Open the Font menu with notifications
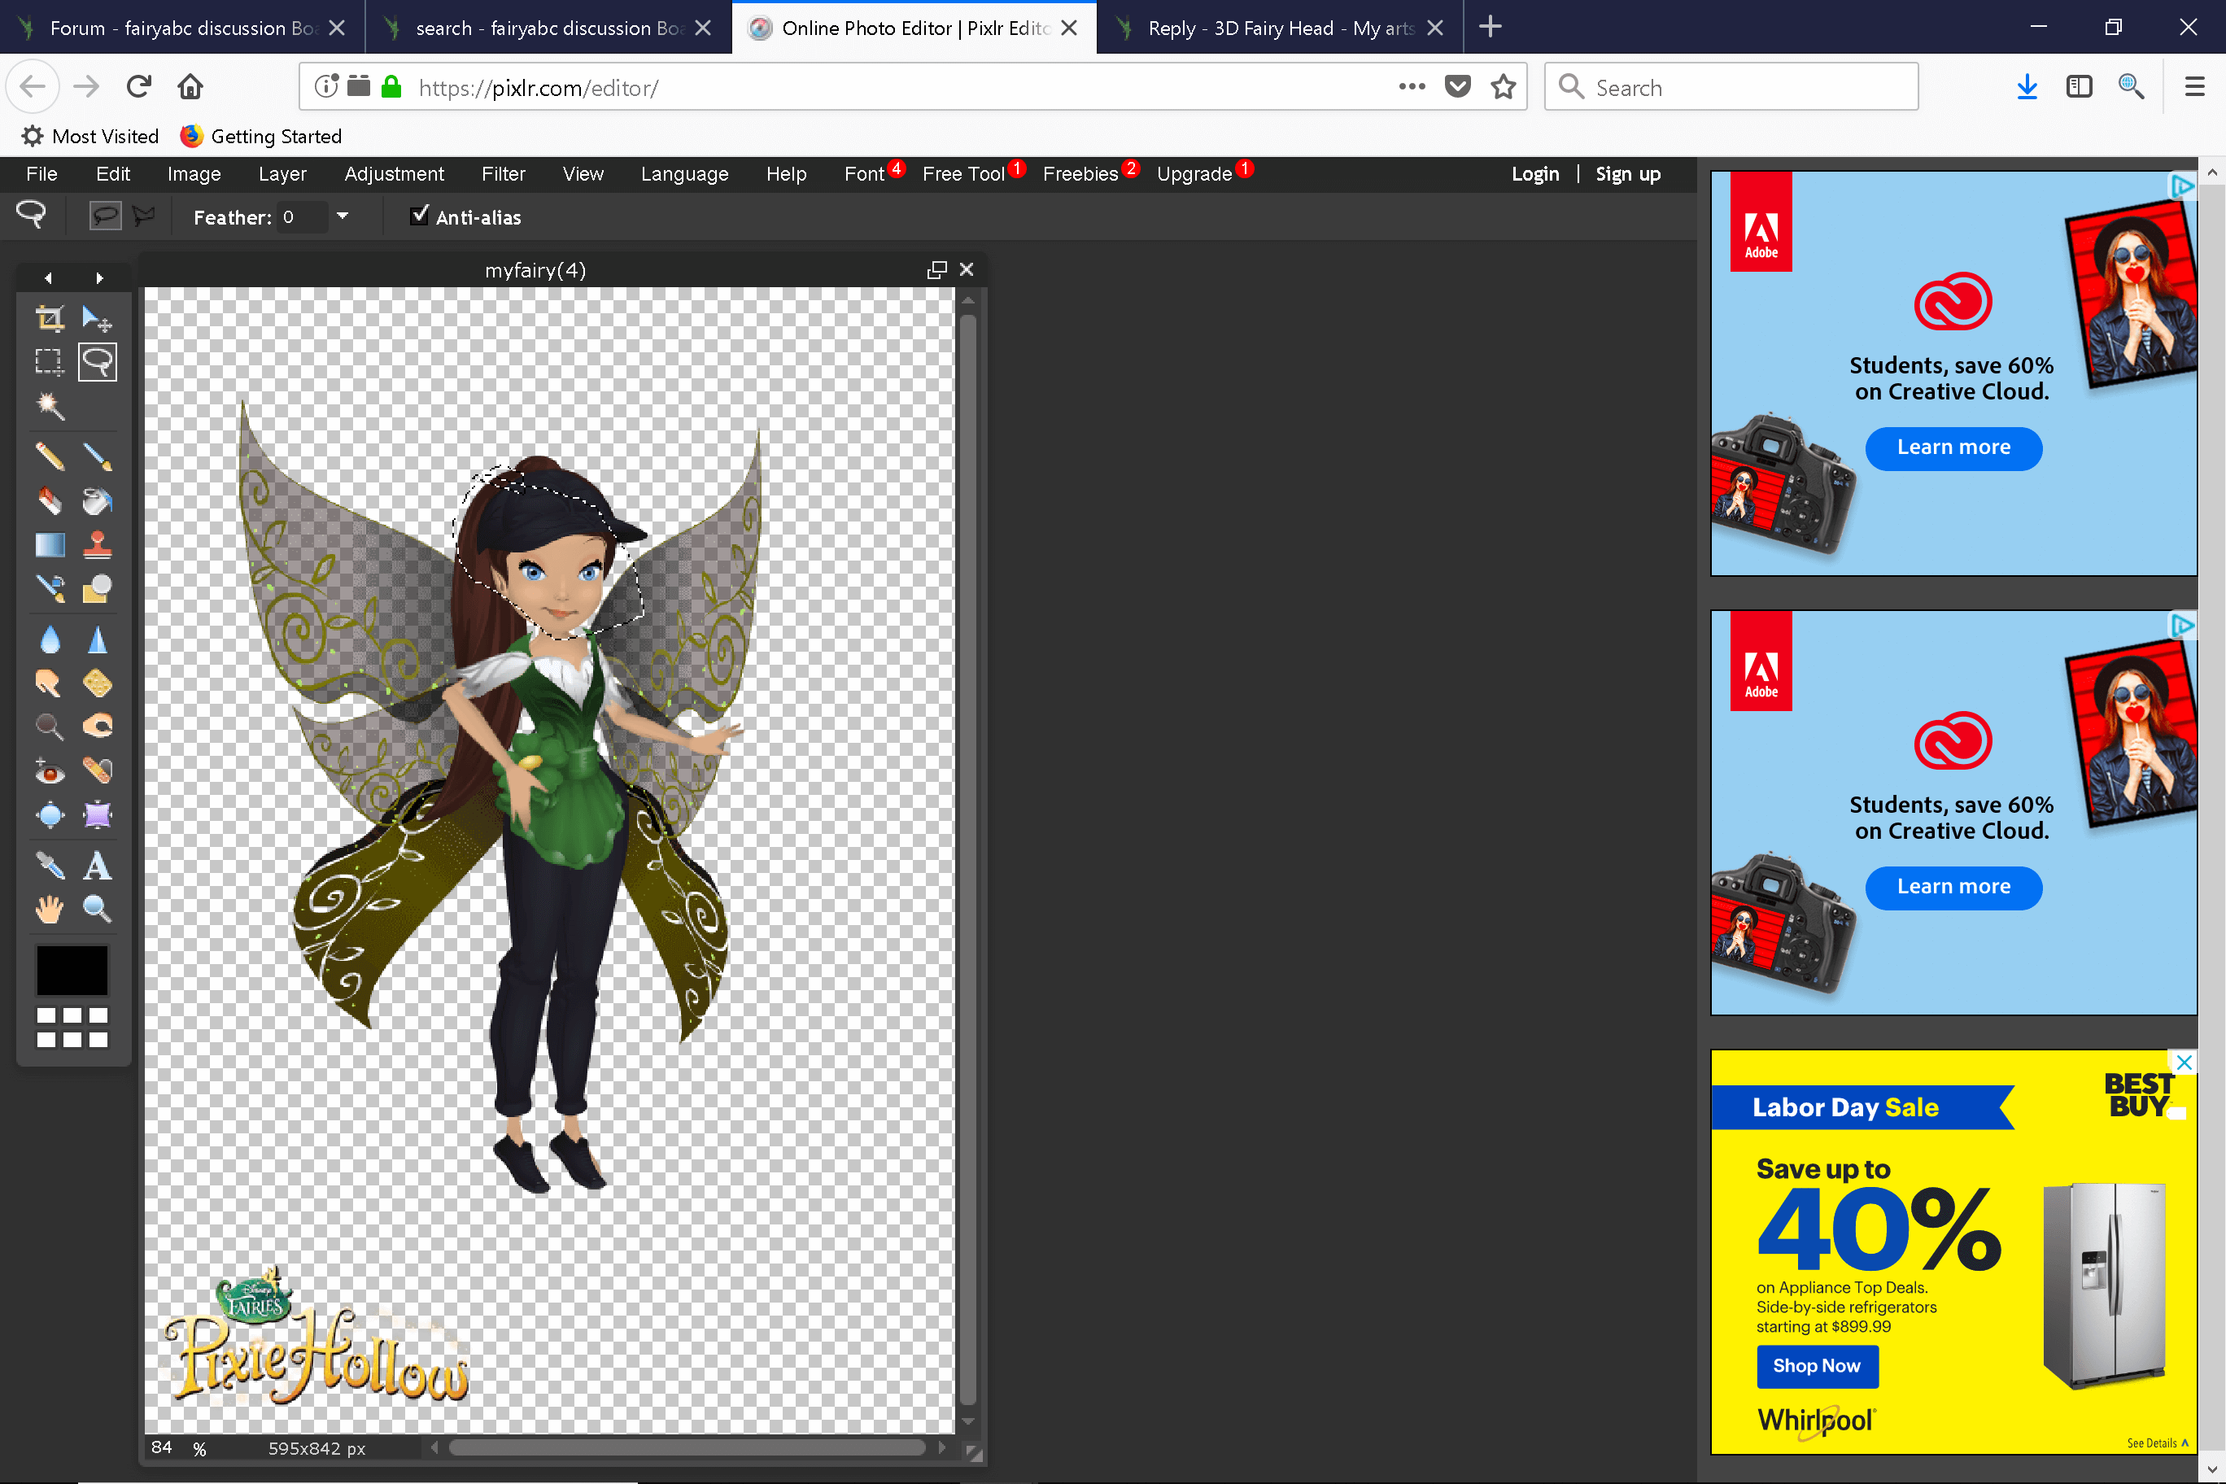 [864, 173]
